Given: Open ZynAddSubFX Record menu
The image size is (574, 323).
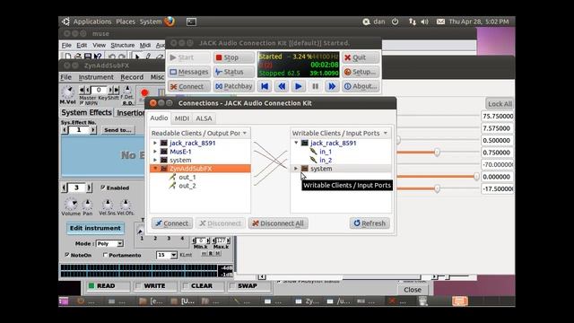Looking at the screenshot, I should [132, 77].
